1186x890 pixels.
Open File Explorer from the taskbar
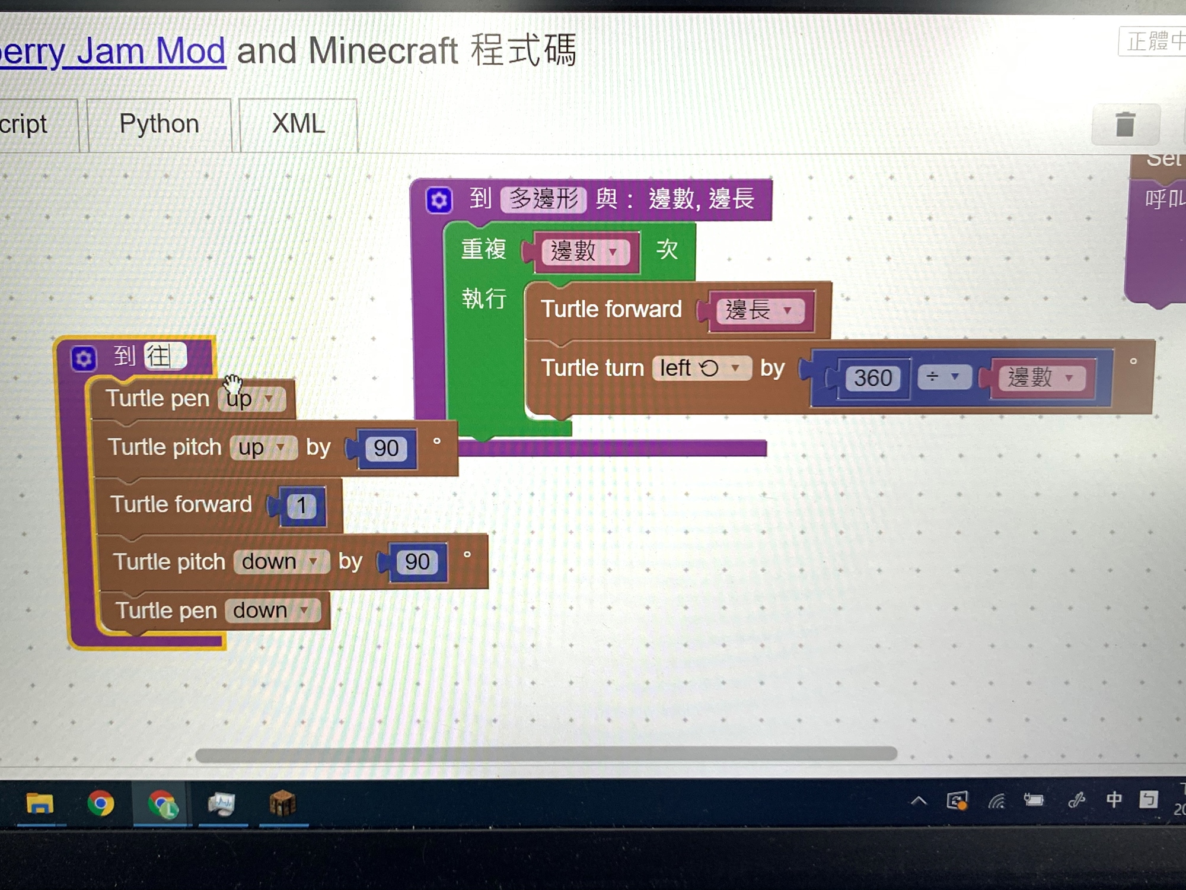40,804
